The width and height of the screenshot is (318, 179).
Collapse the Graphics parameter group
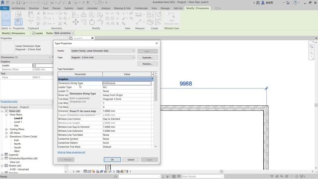pos(152,79)
